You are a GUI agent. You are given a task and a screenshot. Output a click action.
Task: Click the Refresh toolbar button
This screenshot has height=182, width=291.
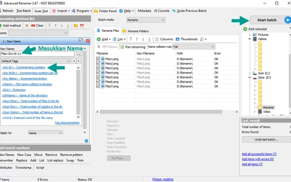click(x=6, y=11)
